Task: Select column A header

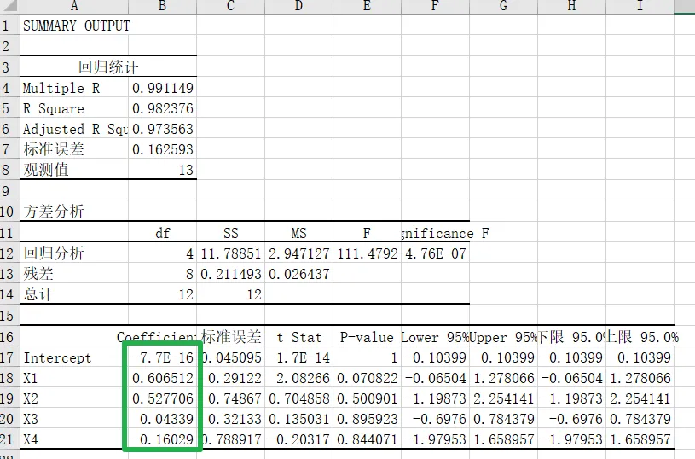Action: 74,6
